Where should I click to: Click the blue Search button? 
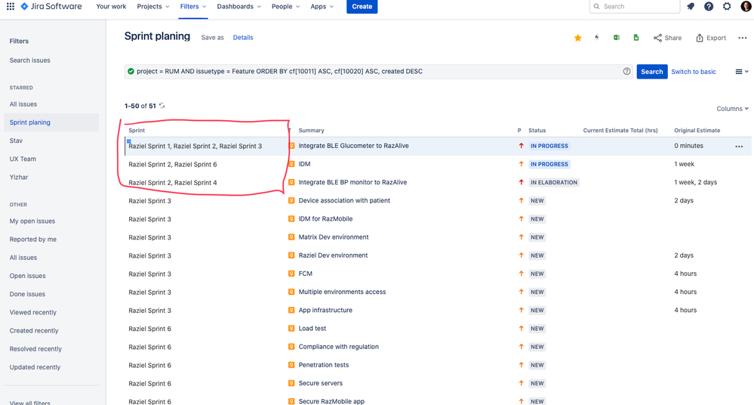point(652,71)
